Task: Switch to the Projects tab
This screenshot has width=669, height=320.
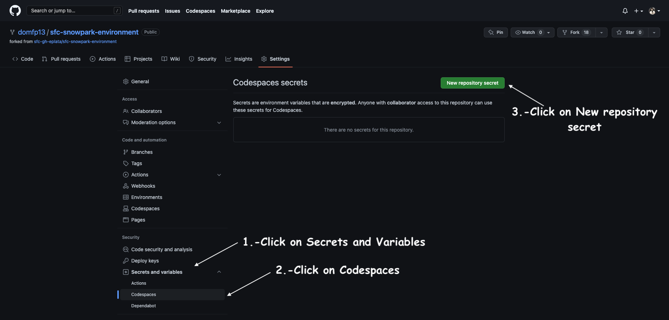Action: coord(139,59)
